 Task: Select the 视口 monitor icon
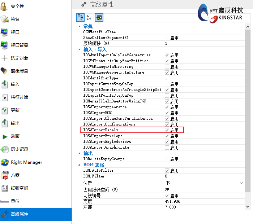coord(4,32)
